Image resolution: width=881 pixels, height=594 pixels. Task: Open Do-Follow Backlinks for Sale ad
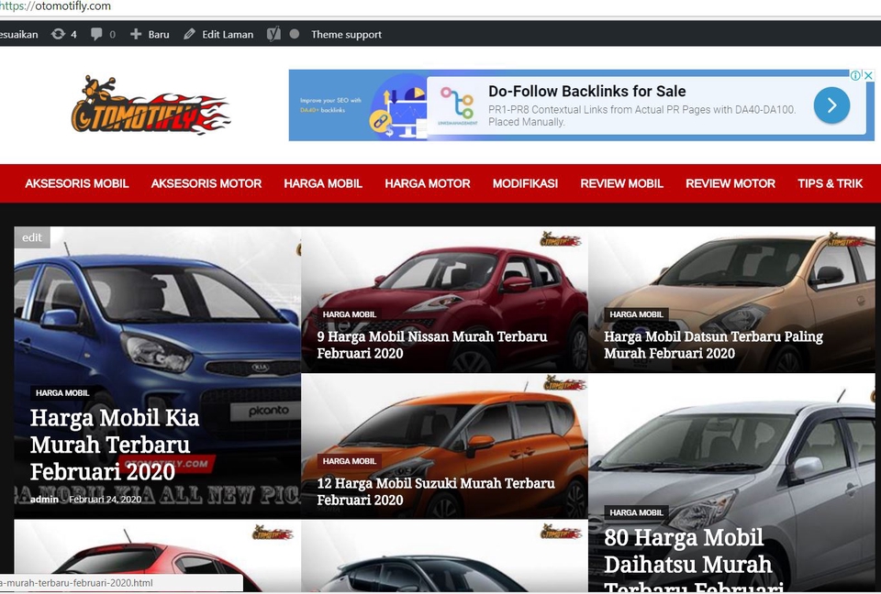586,91
